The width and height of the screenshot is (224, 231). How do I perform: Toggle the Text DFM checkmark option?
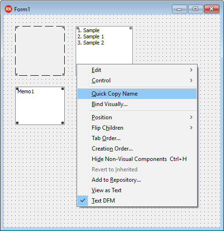pos(137,201)
